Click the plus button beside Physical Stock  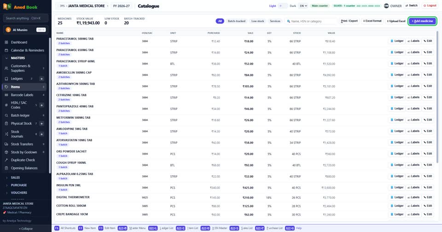pos(41,123)
